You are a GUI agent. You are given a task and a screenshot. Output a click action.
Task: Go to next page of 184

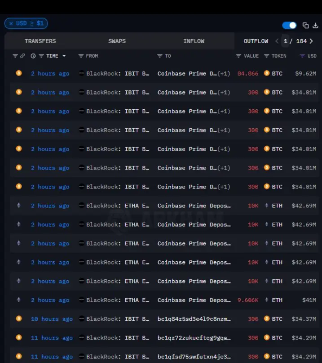click(311, 41)
